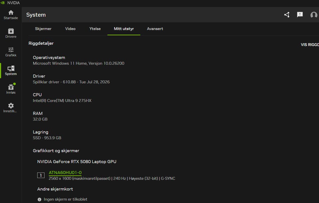Switch to the Video tab
Image resolution: width=319 pixels, height=203 pixels.
coord(70,29)
